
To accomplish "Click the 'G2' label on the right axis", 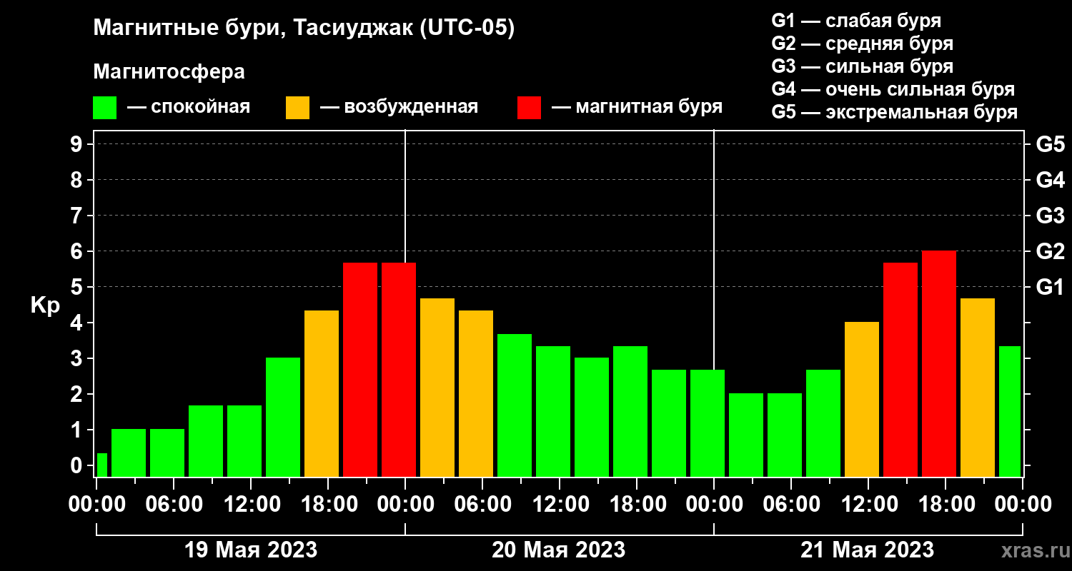I will pos(1051,251).
